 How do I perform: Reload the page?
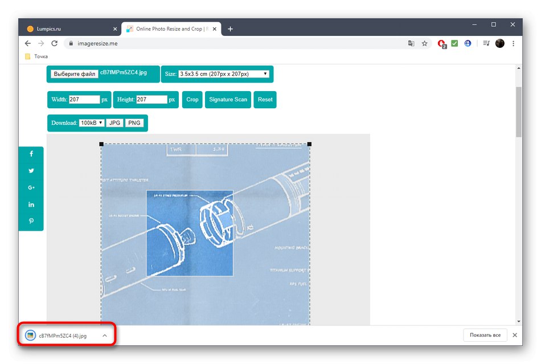click(x=54, y=43)
